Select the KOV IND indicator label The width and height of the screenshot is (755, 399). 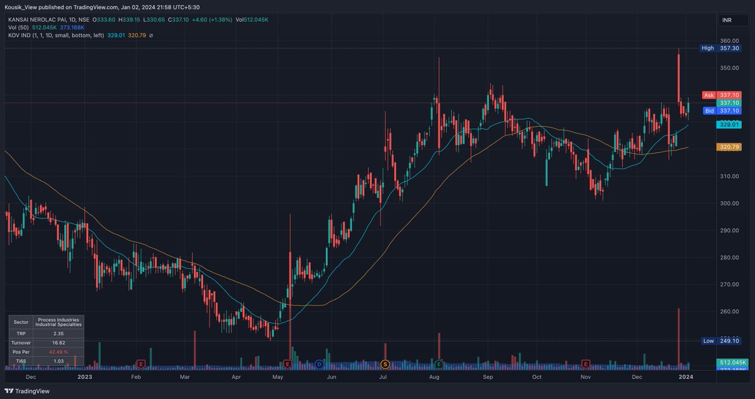pyautogui.click(x=55, y=36)
